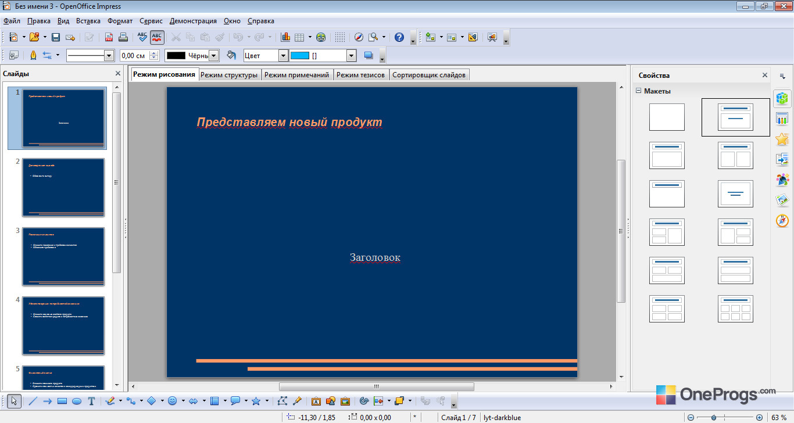Select slide 4 thumbnail
The height and width of the screenshot is (423, 794).
pyautogui.click(x=63, y=325)
